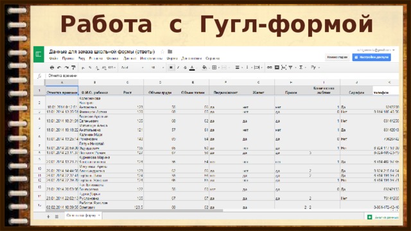
Task: Toggle the filter
Action: coord(291,67)
